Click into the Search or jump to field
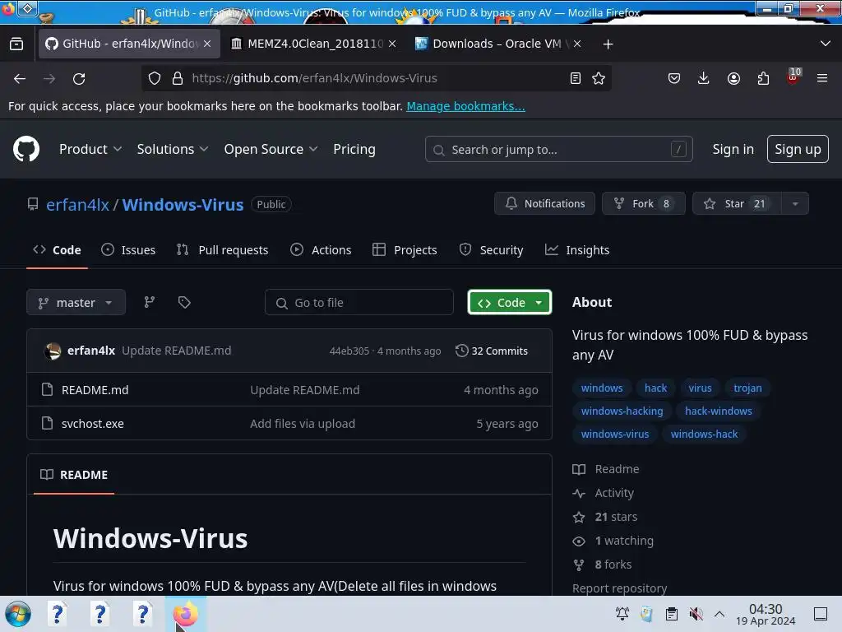 [x=558, y=149]
